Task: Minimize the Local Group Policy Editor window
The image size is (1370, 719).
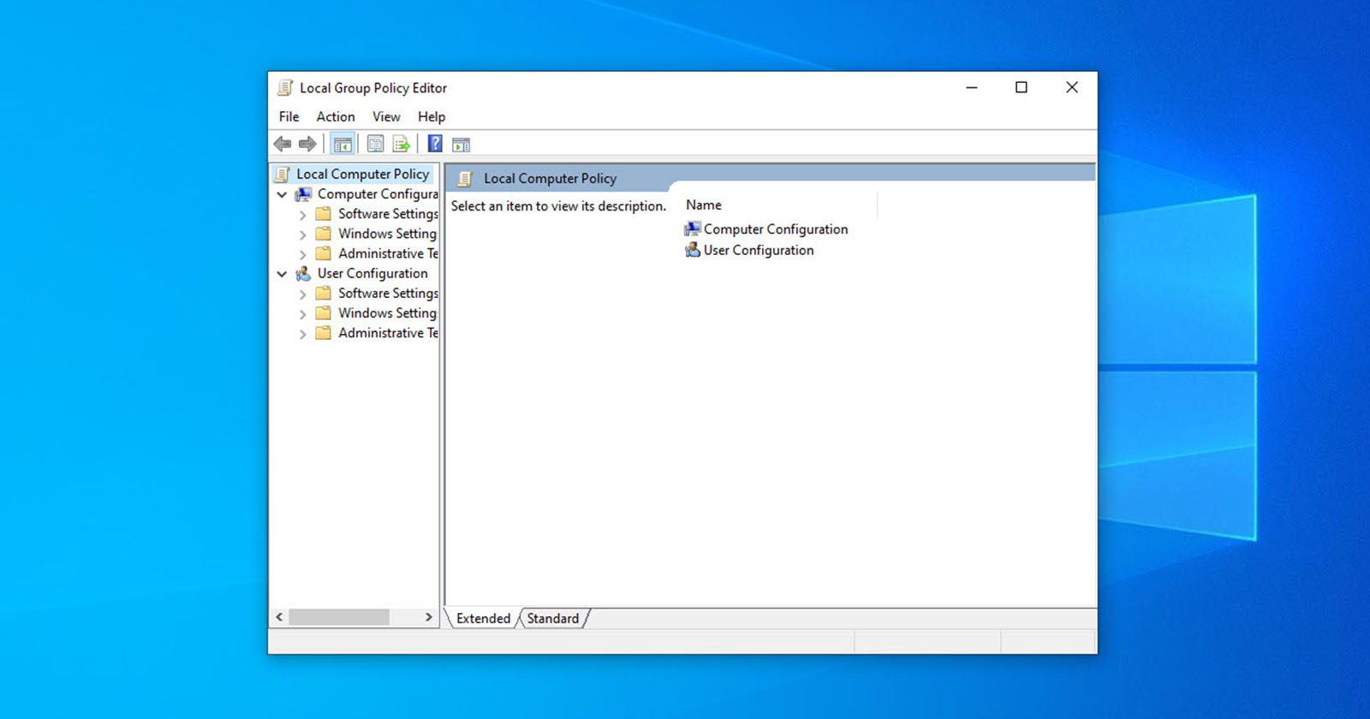Action: (x=972, y=87)
